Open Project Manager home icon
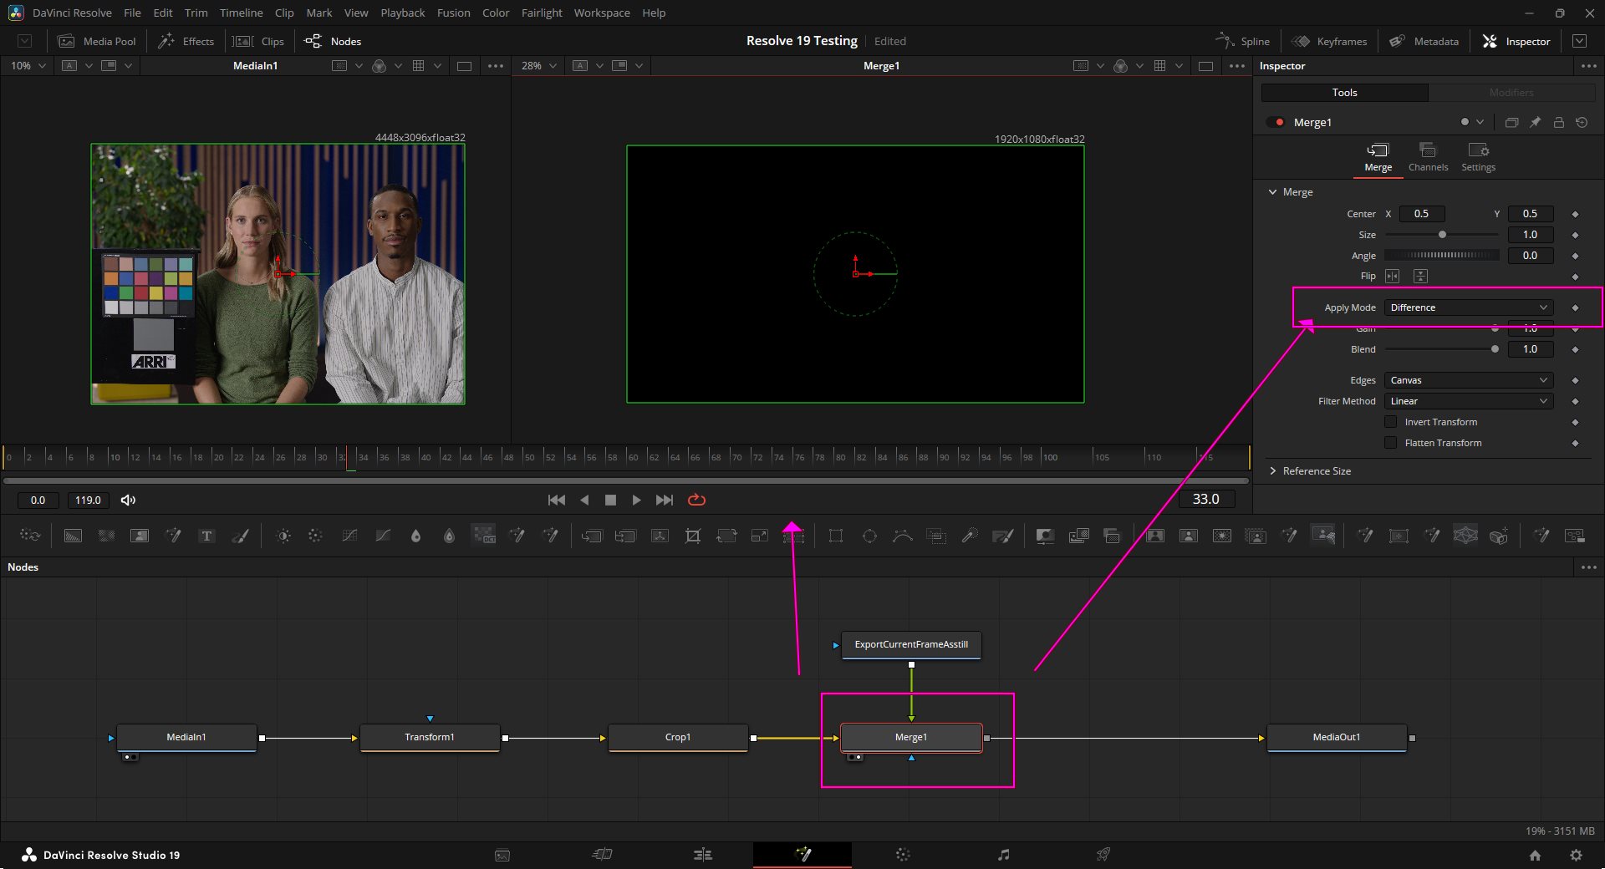Screen dimensions: 1605x869 coord(1535,856)
